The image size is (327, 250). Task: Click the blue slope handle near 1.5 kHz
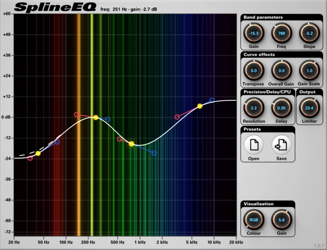click(154, 153)
